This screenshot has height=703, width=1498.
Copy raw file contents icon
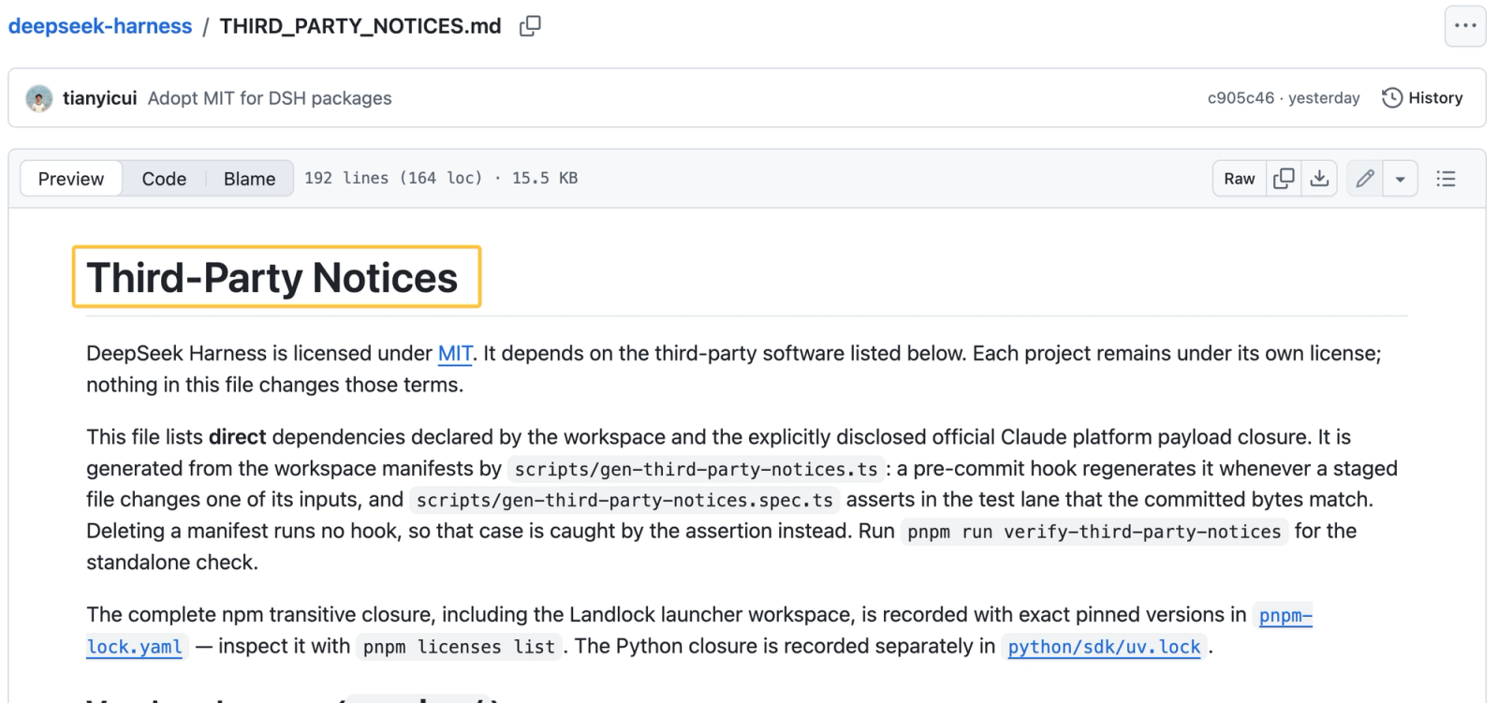pyautogui.click(x=1284, y=179)
